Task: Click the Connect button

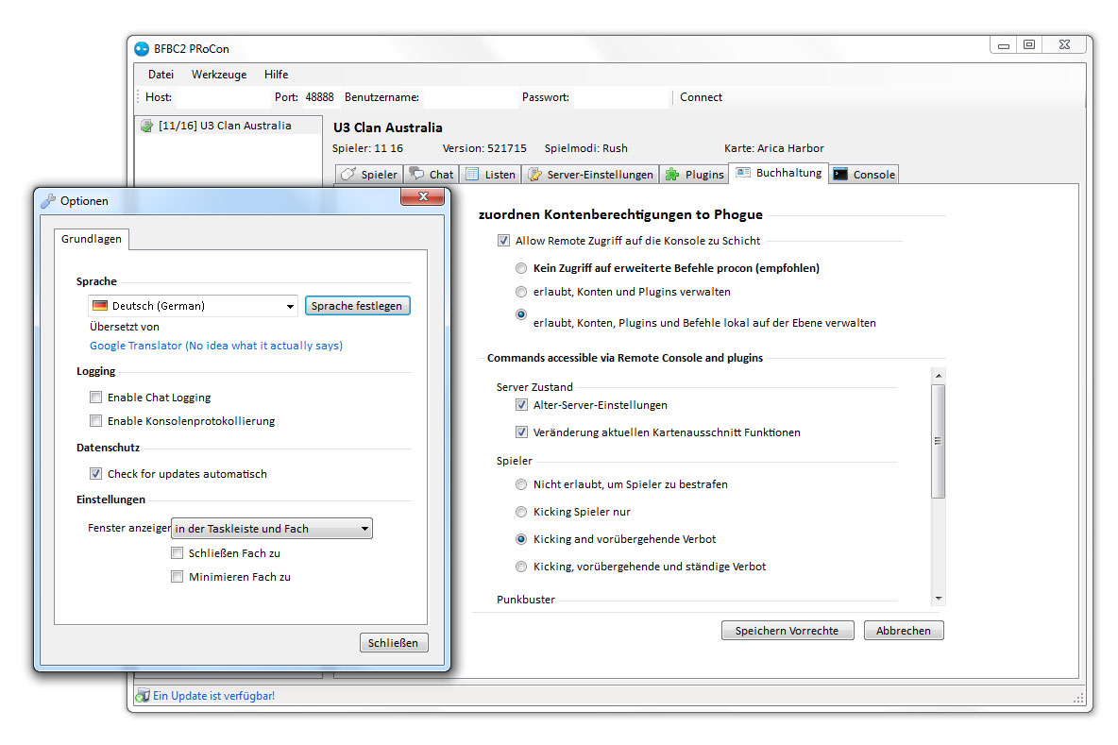Action: pos(701,97)
